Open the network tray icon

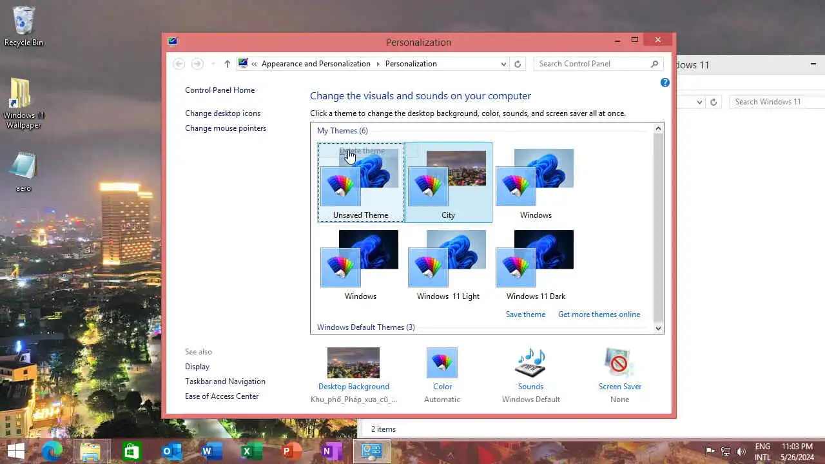pyautogui.click(x=726, y=451)
